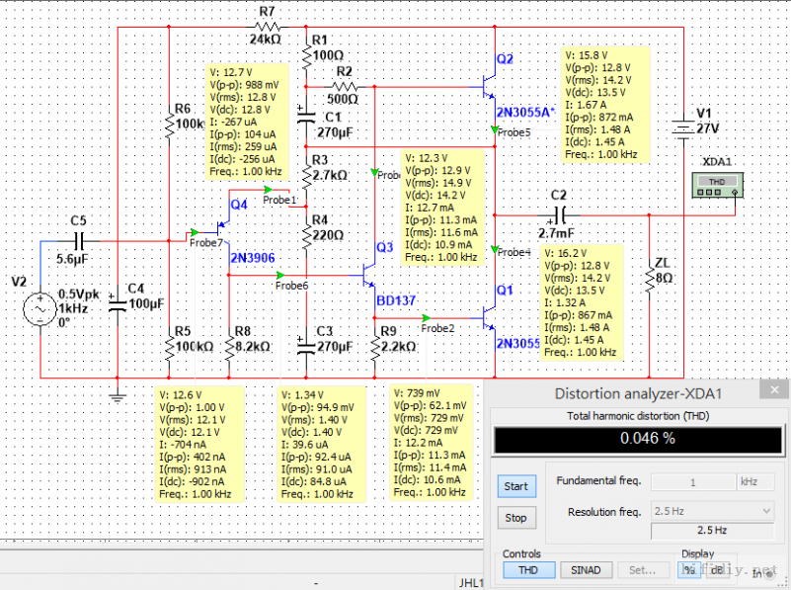Switch to the JHL1 sheet tab
The width and height of the screenshot is (791, 590).
(470, 583)
